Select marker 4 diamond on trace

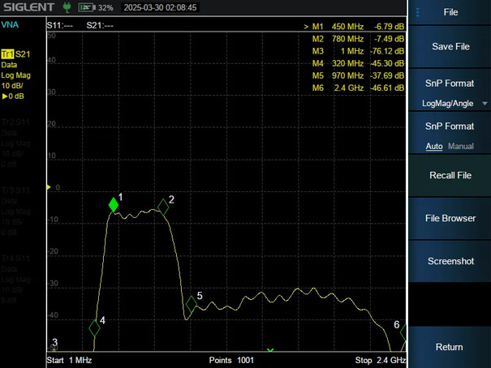tap(94, 328)
